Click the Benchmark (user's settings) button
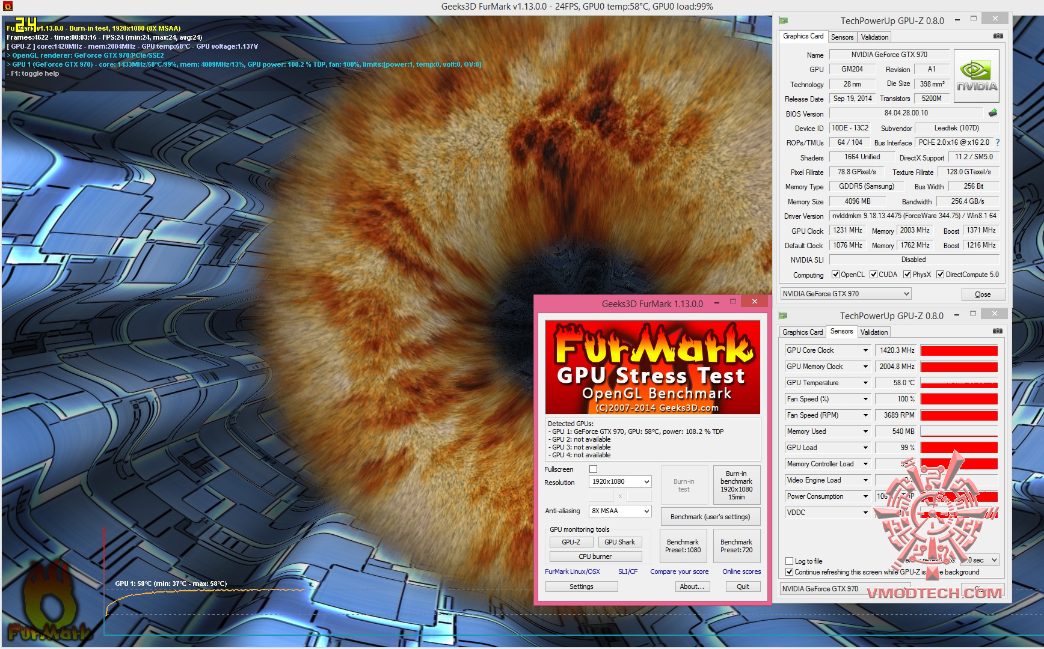 [710, 517]
